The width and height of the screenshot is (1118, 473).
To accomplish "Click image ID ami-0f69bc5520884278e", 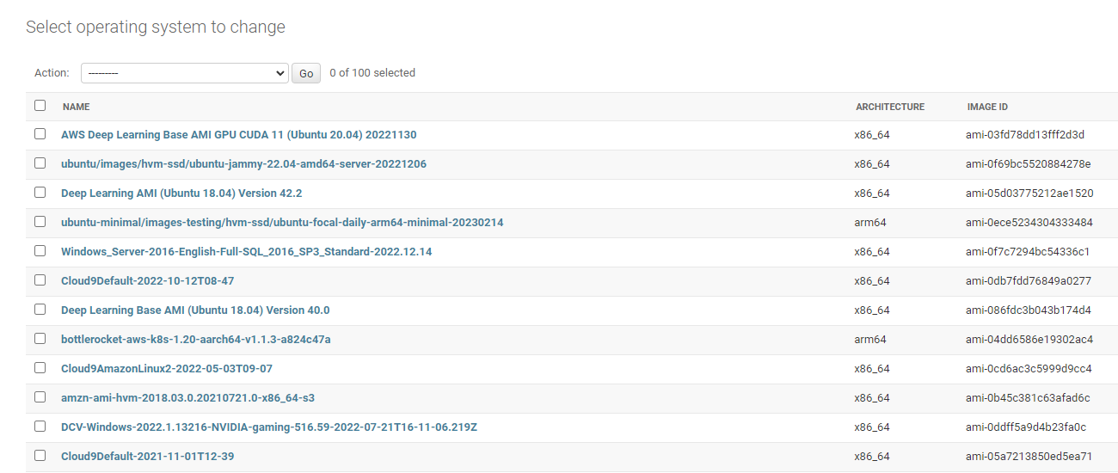I will click(x=1029, y=164).
